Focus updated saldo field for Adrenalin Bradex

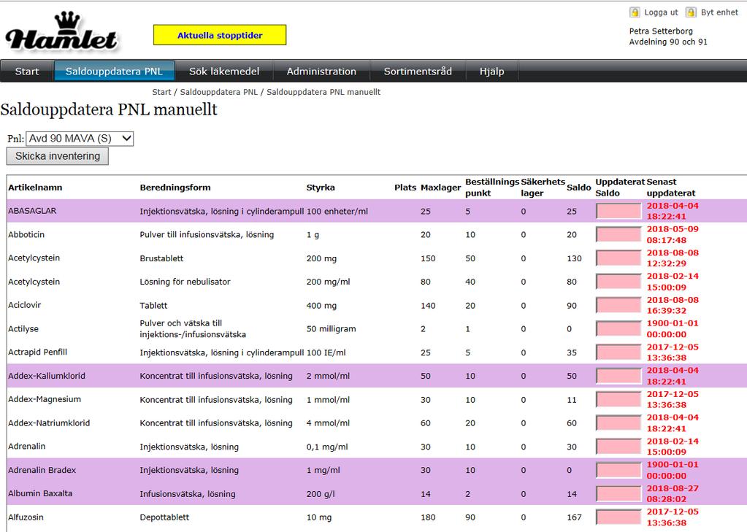click(x=618, y=470)
